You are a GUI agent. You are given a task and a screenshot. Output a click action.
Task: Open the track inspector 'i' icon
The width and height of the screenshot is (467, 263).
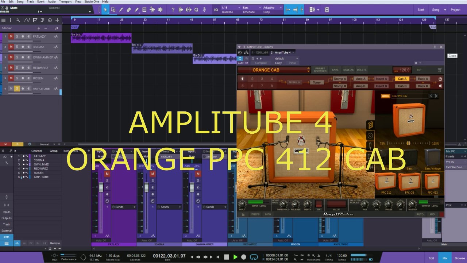[x=10, y=20]
